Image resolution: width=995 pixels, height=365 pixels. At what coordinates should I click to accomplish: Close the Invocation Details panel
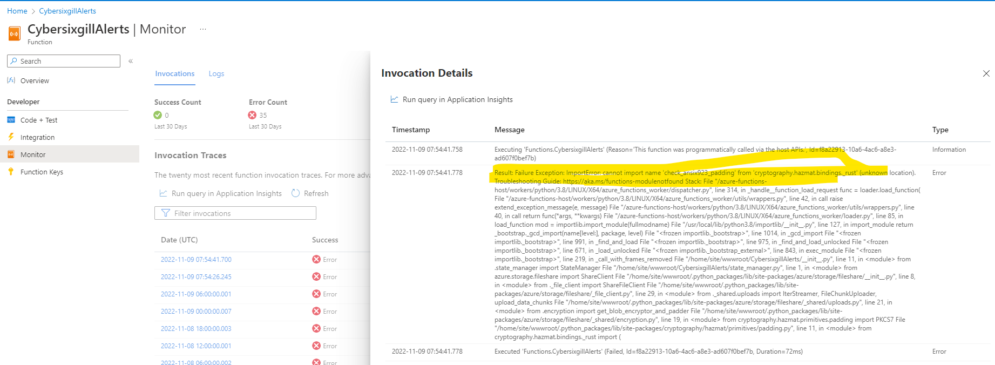[x=986, y=73]
